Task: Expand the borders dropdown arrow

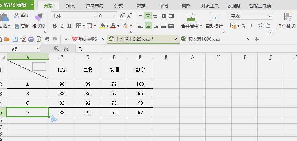Action: pyautogui.click(x=83, y=26)
